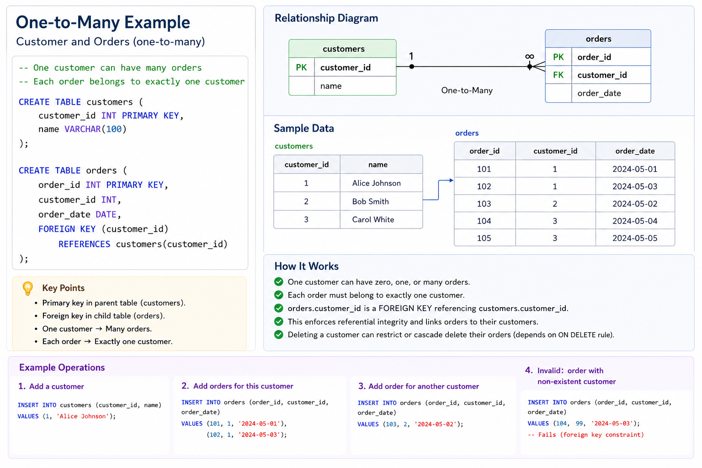702x468 pixels.
Task: Select the bullet "Primary key in parent table (customers)."
Action: [114, 303]
